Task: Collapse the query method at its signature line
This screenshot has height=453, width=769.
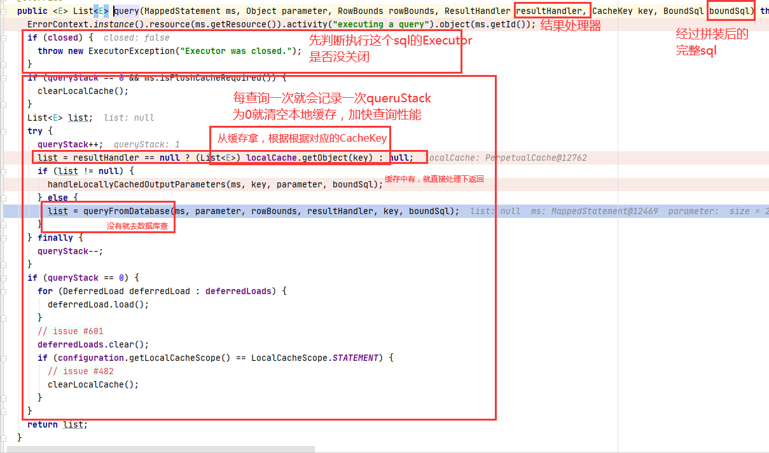Action: (x=4, y=11)
